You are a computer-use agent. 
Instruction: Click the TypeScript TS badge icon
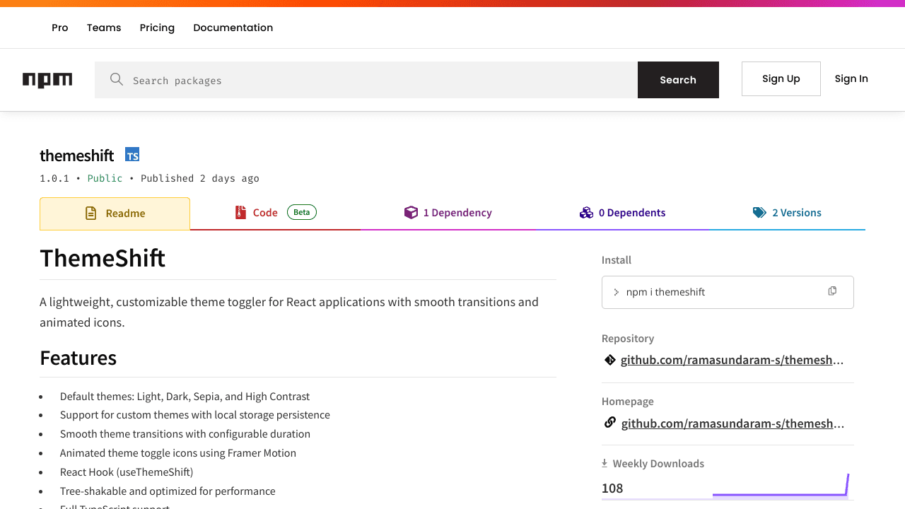coord(132,155)
